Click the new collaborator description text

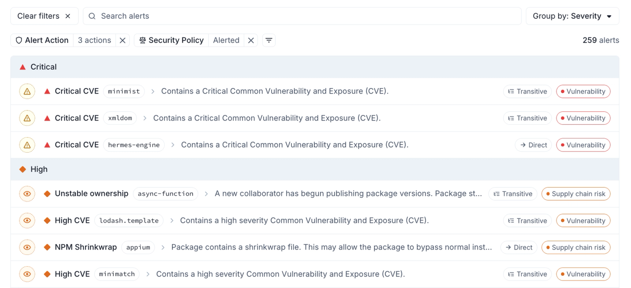[348, 194]
